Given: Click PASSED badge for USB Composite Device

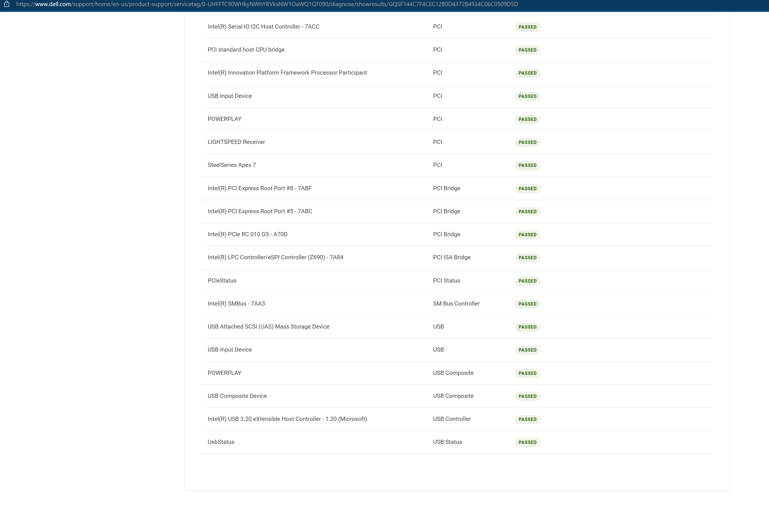Looking at the screenshot, I should [527, 396].
